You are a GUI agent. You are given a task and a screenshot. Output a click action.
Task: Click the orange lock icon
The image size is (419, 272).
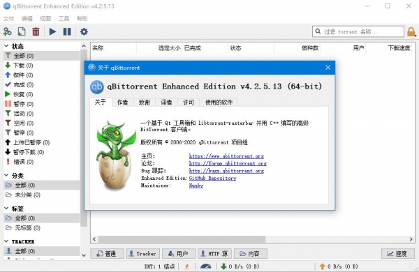pos(411,32)
